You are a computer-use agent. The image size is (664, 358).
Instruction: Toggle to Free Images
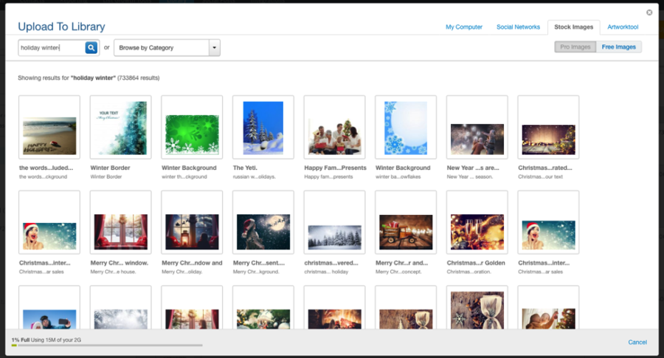(619, 47)
